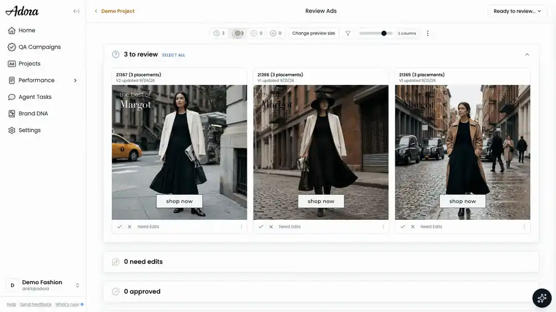Expand the 0 need edits section
The width and height of the screenshot is (556, 312).
click(x=321, y=261)
